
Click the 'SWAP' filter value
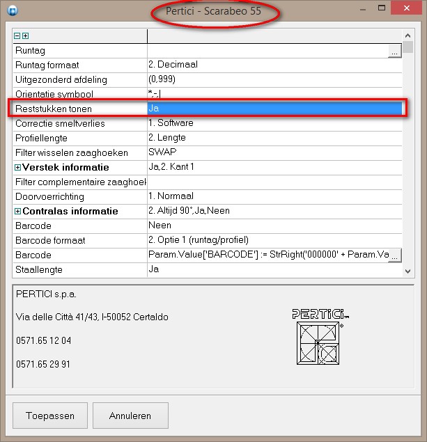click(162, 152)
